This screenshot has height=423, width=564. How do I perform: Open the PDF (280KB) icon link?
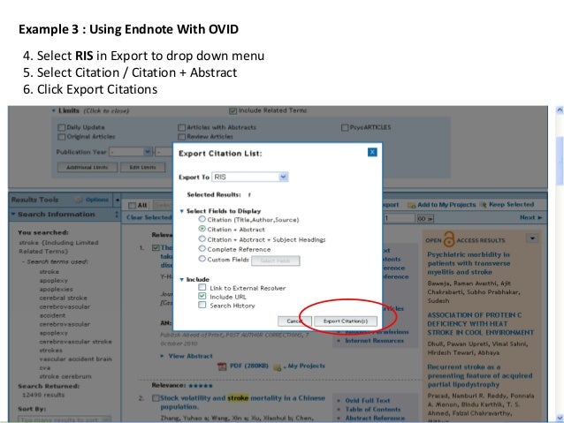pyautogui.click(x=243, y=366)
